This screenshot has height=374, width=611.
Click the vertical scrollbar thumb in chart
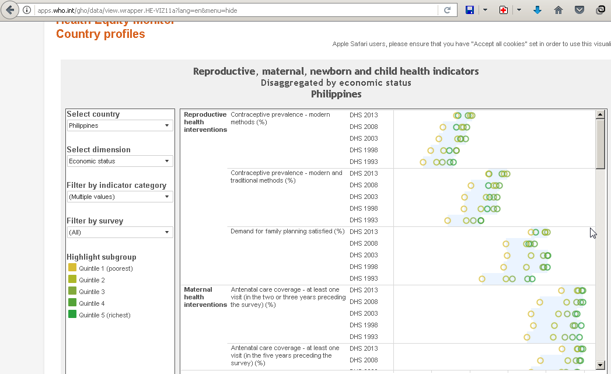coord(600,144)
